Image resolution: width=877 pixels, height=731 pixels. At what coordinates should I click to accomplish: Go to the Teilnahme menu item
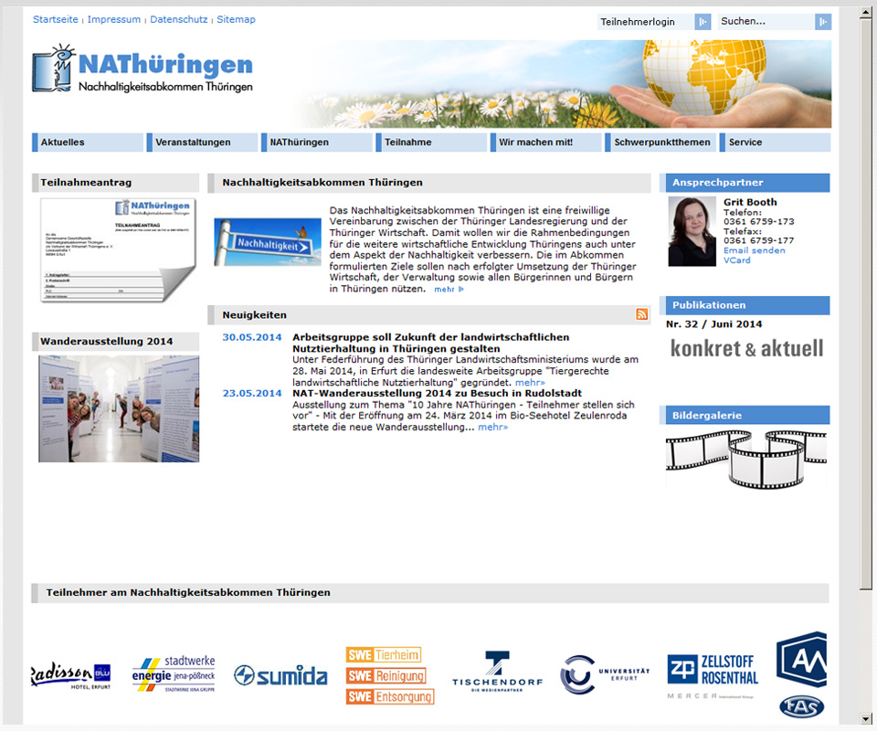(x=431, y=142)
